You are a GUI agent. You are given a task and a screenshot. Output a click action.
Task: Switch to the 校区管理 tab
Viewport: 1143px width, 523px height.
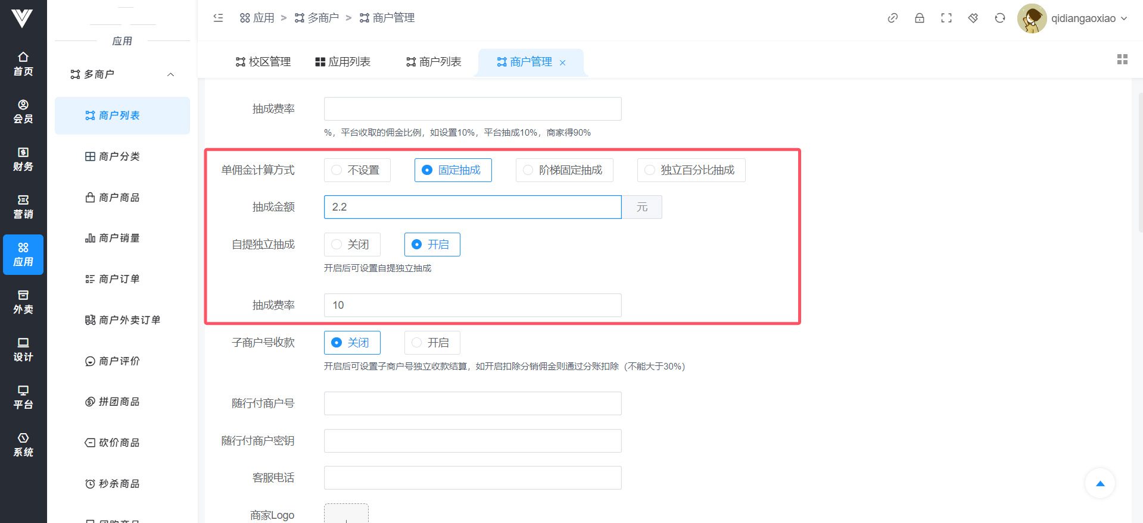click(x=263, y=62)
